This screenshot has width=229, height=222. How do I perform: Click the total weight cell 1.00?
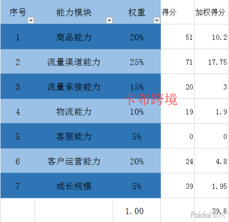point(135,211)
